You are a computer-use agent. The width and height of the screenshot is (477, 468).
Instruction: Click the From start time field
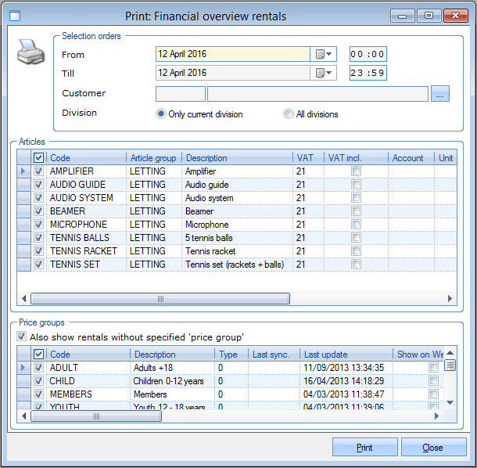(368, 54)
